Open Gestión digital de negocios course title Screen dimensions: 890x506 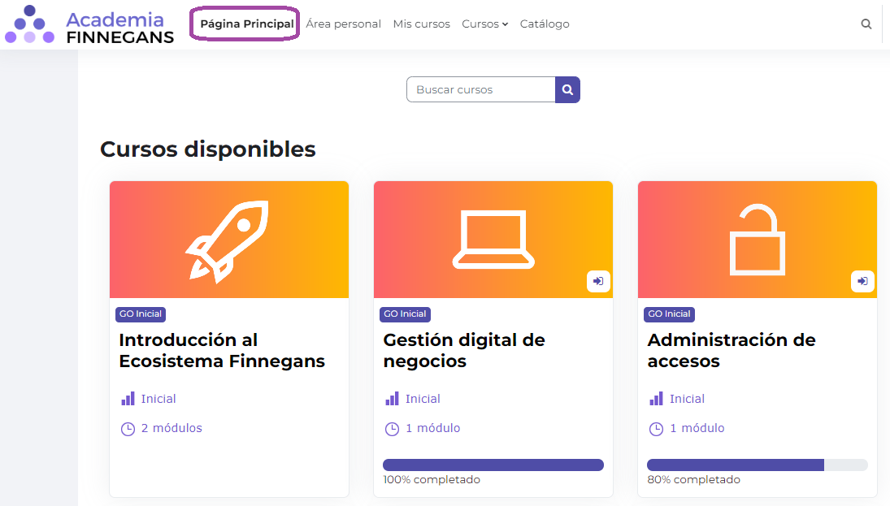pos(463,351)
